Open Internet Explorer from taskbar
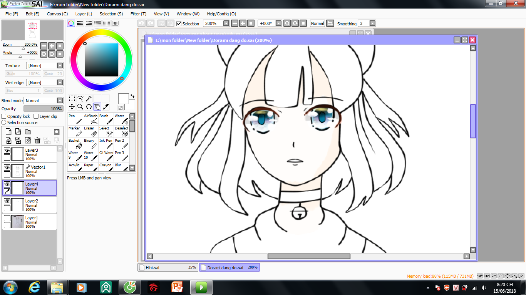Viewport: 526px width, 295px height. point(35,287)
